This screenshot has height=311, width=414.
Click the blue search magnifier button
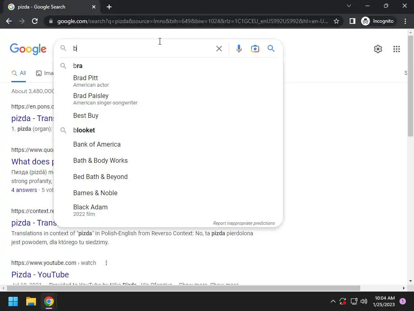tap(271, 49)
